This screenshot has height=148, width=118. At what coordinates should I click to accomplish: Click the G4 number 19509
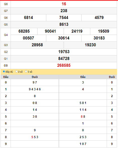click(x=104, y=31)
